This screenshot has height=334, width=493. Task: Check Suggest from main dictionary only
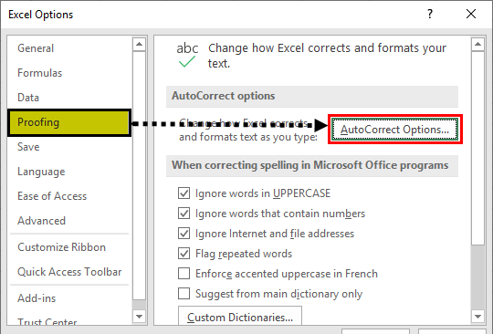(184, 294)
